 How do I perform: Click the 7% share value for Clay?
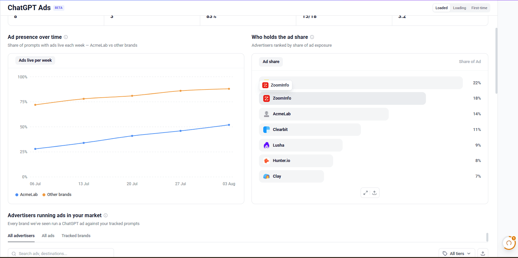point(478,176)
